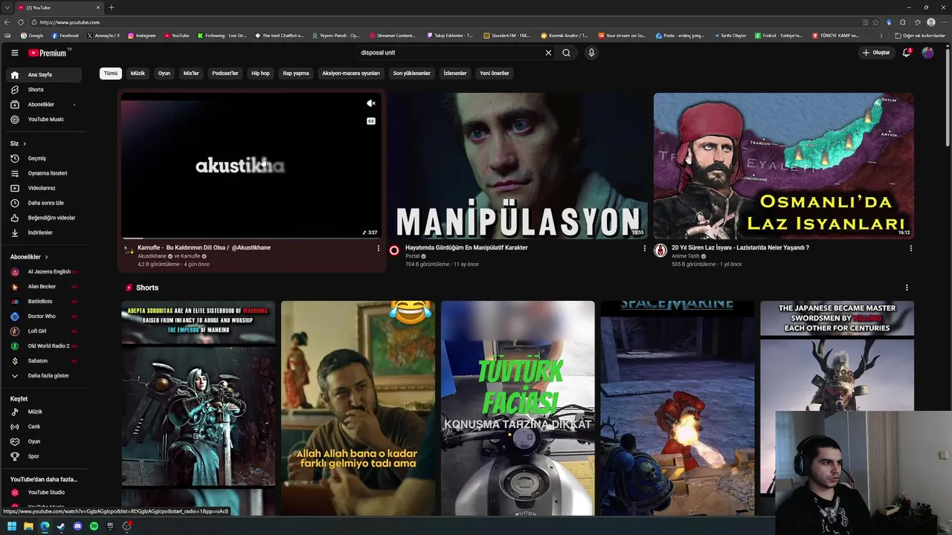Select the Yeni öneriler chip
This screenshot has height=535, width=952.
(495, 74)
